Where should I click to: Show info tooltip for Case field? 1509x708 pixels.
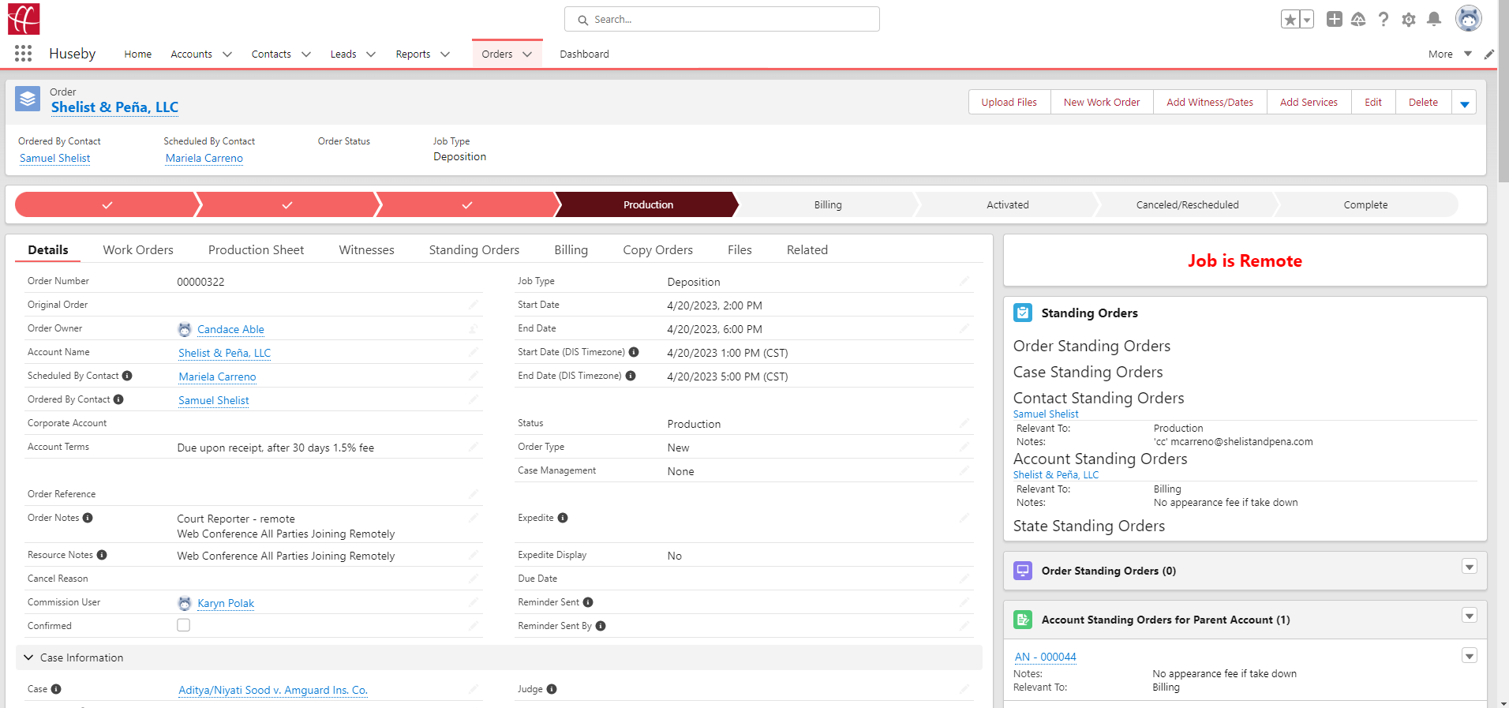[x=56, y=689]
